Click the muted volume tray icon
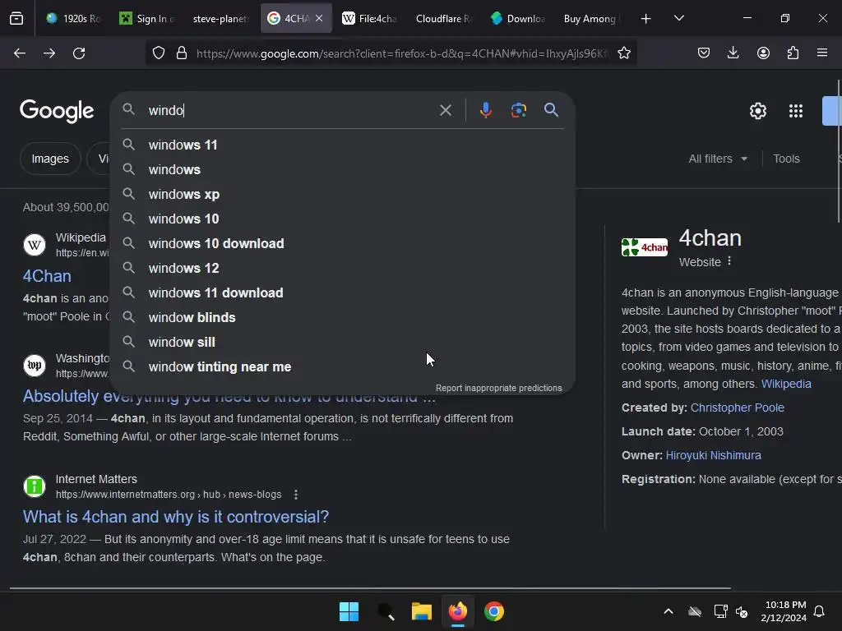This screenshot has height=631, width=842. pos(742,611)
